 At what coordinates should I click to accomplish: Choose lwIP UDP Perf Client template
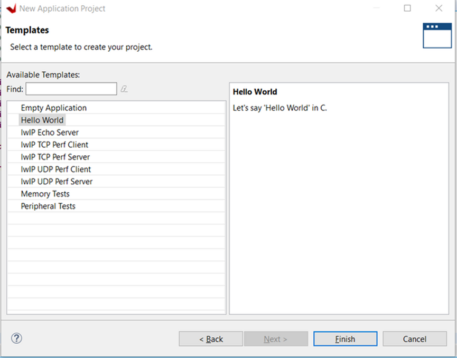click(x=55, y=169)
